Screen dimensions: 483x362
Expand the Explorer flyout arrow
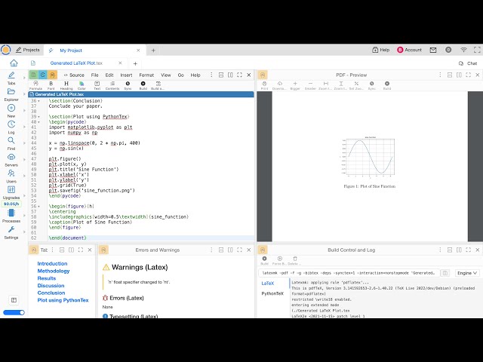pyautogui.click(x=24, y=94)
